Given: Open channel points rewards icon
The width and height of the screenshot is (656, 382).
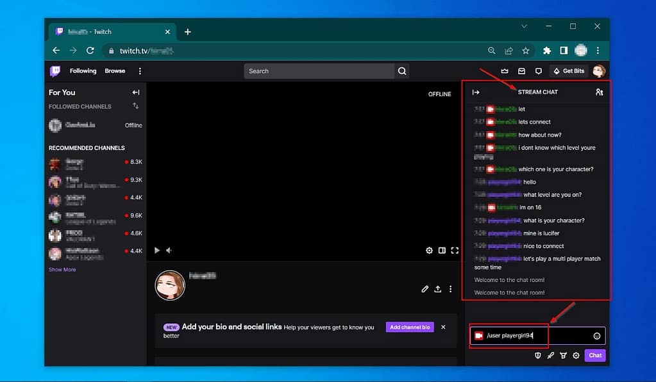Looking at the screenshot, I should point(564,356).
